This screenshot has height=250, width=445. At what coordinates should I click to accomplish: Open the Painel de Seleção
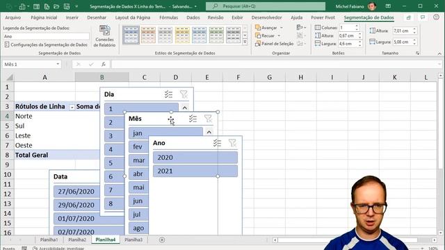pos(274,44)
